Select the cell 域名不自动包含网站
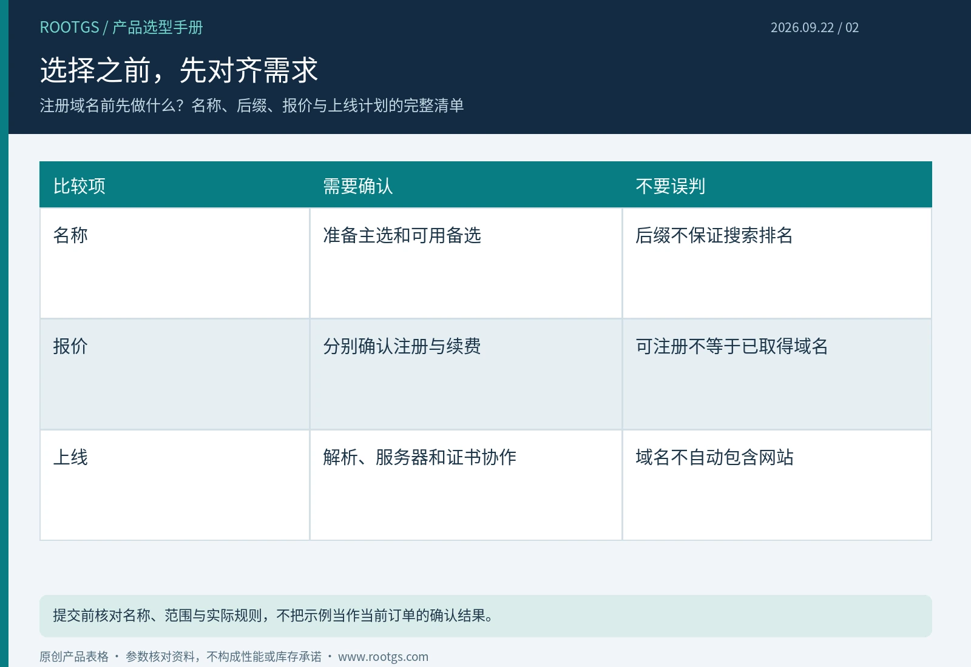Viewport: 971px width, 667px height. pos(777,485)
